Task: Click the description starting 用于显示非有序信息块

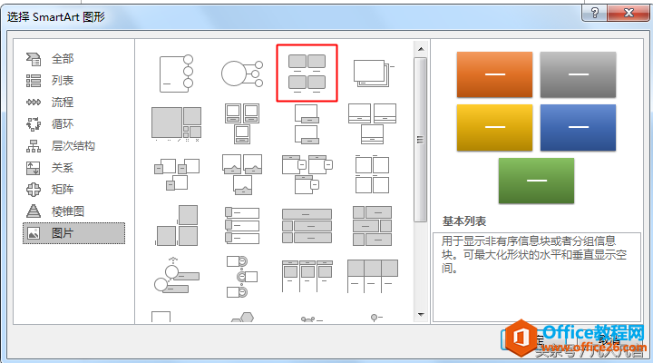Action: click(534, 254)
